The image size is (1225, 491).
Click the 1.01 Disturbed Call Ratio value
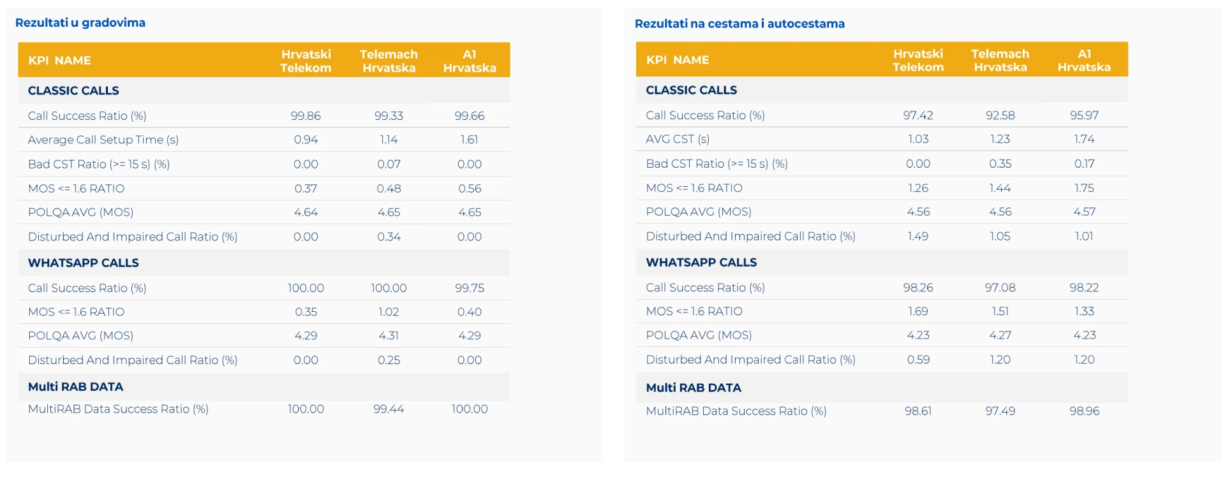pos(1084,236)
